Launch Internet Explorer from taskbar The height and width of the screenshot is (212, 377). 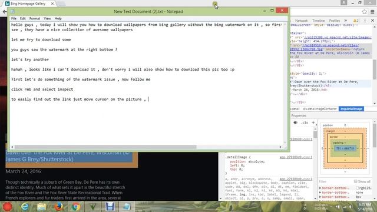[x=25, y=207]
